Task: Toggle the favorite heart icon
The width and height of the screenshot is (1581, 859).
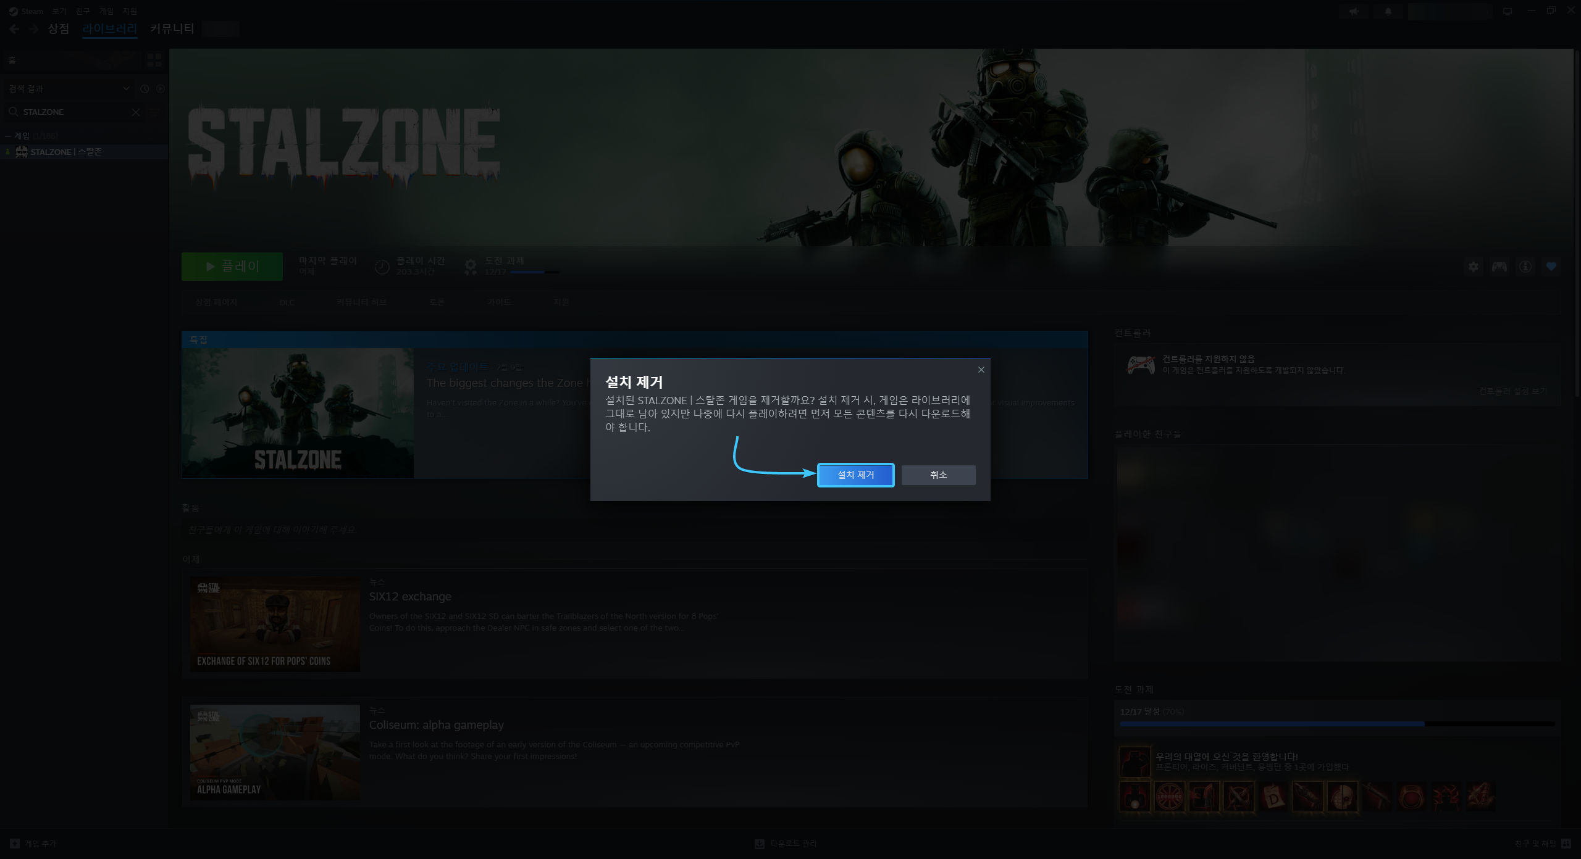Action: click(x=1551, y=267)
